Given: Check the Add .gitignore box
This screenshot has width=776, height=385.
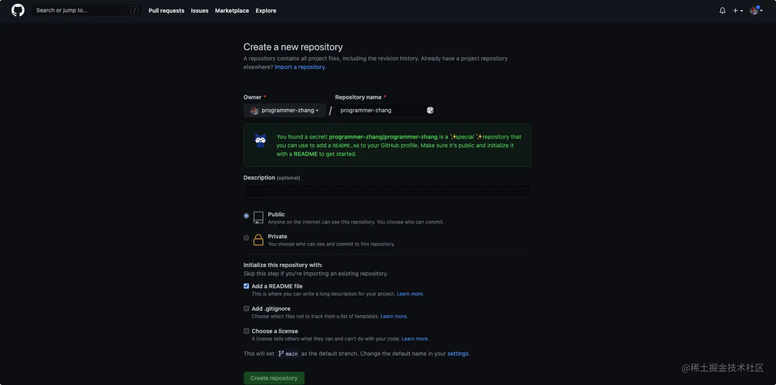Looking at the screenshot, I should [x=246, y=309].
